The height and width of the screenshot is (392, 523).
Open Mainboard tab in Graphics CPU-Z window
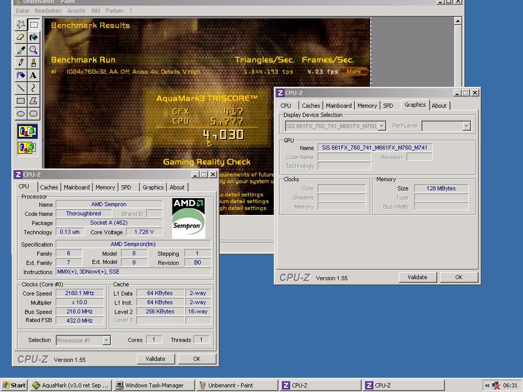(339, 106)
